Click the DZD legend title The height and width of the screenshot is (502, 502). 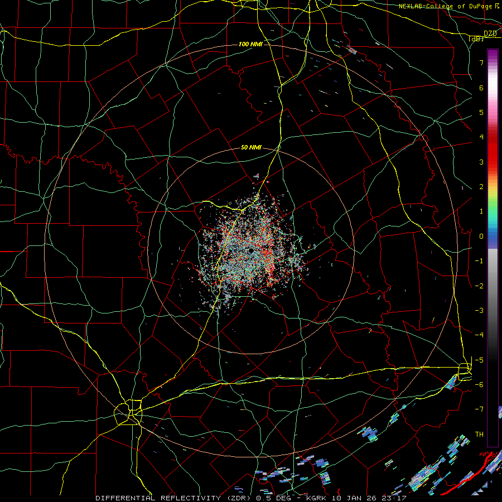click(490, 33)
